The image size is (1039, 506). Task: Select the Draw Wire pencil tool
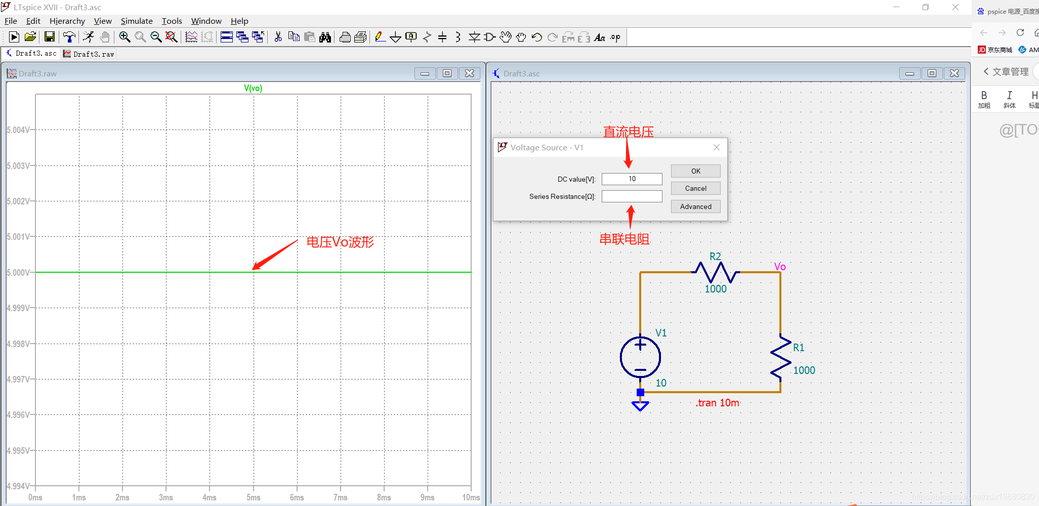pyautogui.click(x=380, y=37)
